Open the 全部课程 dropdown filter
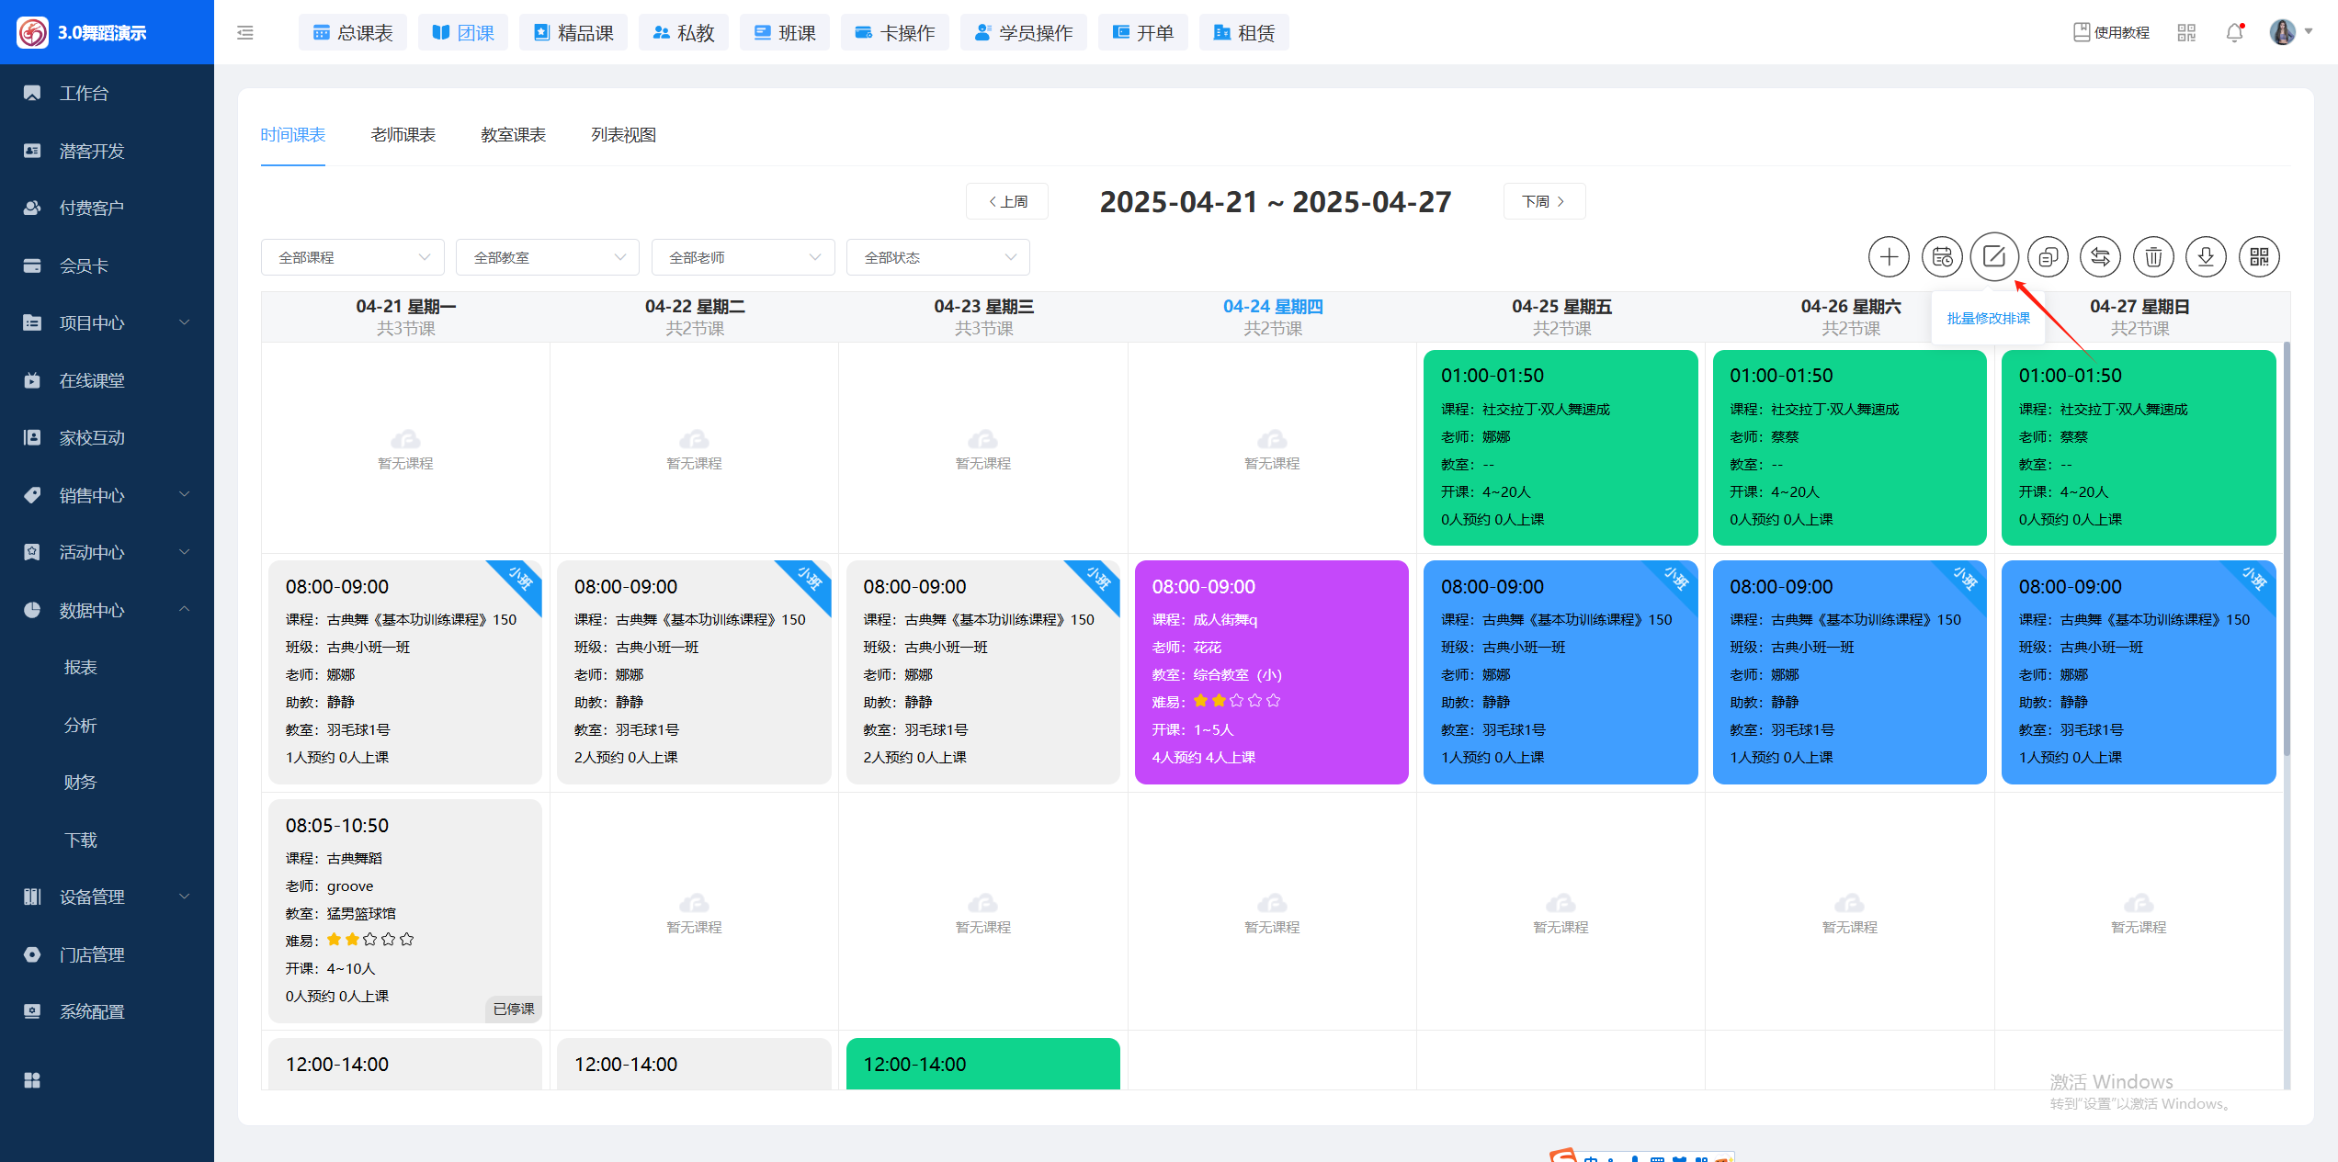Screen dimensions: 2338x1162 click(x=353, y=257)
